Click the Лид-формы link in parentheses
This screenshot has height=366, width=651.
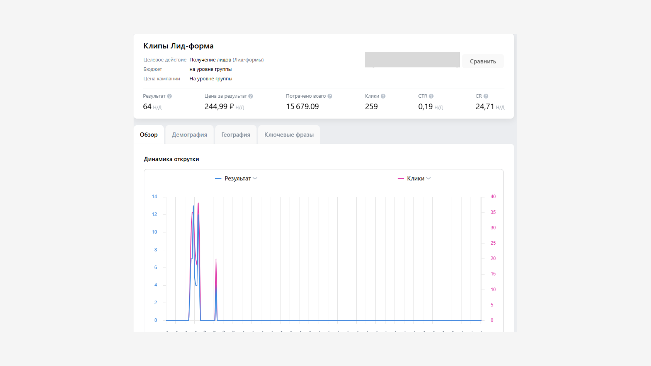248,60
